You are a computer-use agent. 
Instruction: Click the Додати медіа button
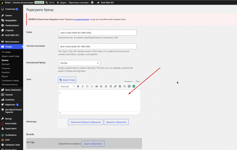pos(67,80)
